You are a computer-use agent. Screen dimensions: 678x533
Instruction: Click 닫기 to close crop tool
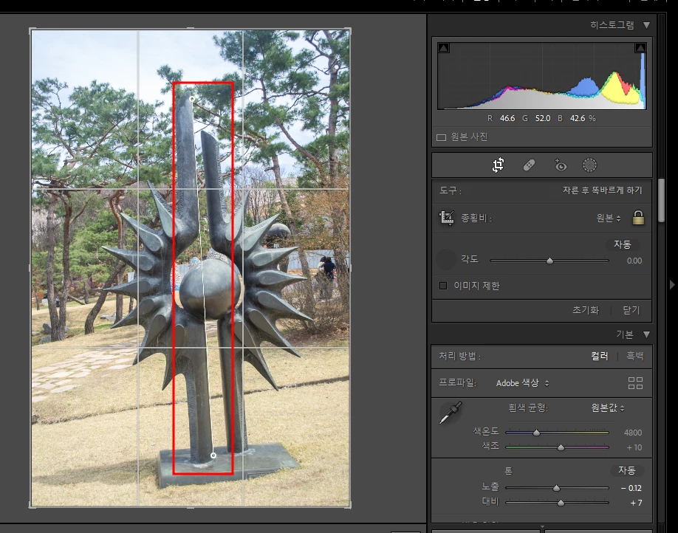tap(631, 310)
